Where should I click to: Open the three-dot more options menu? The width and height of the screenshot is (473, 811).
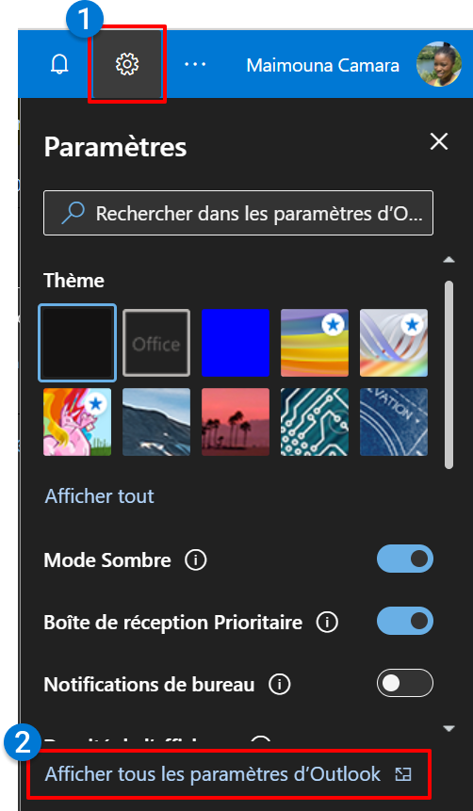point(195,64)
